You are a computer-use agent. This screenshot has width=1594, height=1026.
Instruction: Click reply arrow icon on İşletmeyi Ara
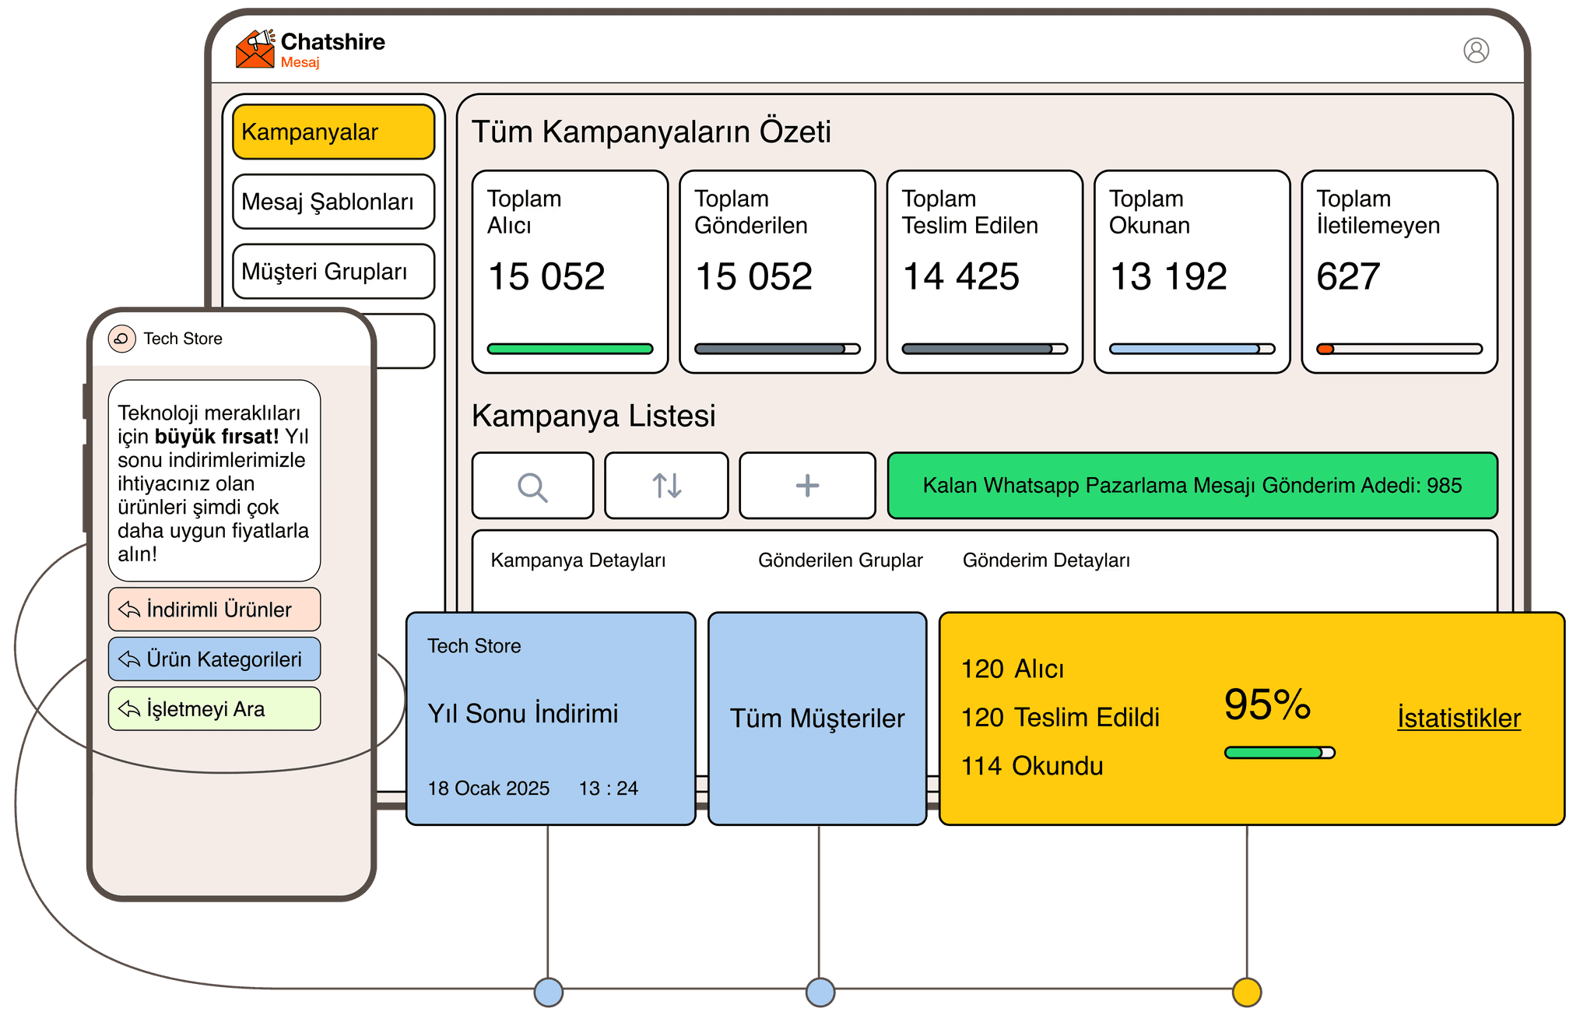point(129,709)
